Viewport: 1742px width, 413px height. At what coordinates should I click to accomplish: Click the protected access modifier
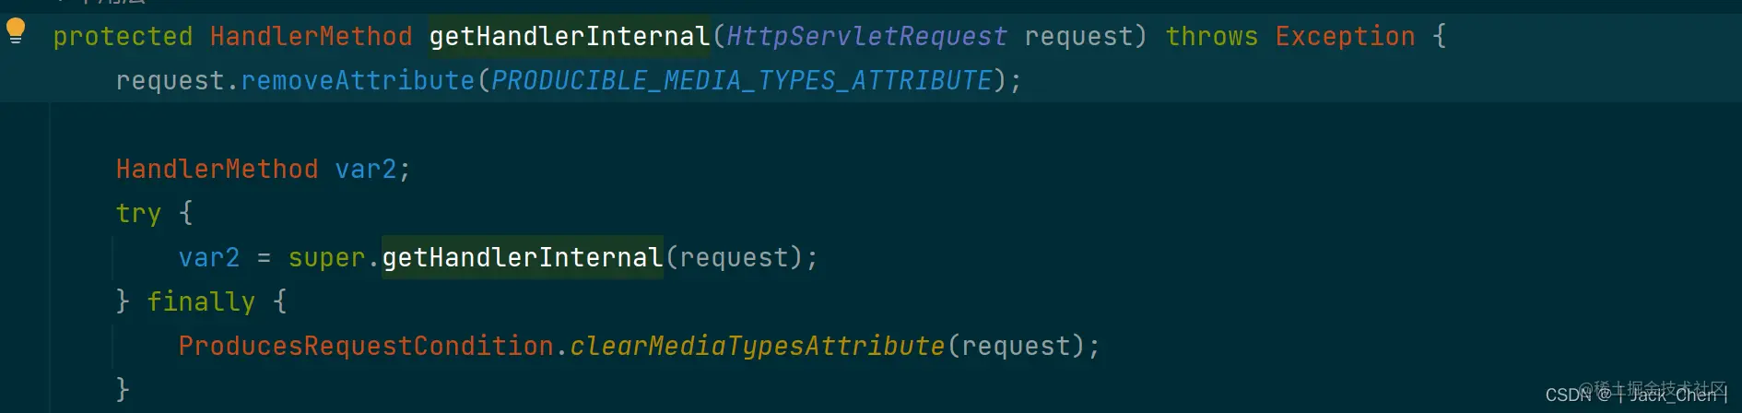pyautogui.click(x=123, y=36)
